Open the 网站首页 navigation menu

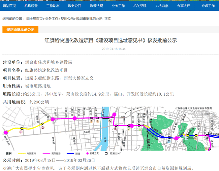click(9, 6)
